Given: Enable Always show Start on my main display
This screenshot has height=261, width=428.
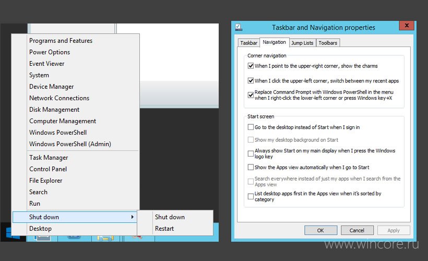Looking at the screenshot, I should (251, 153).
